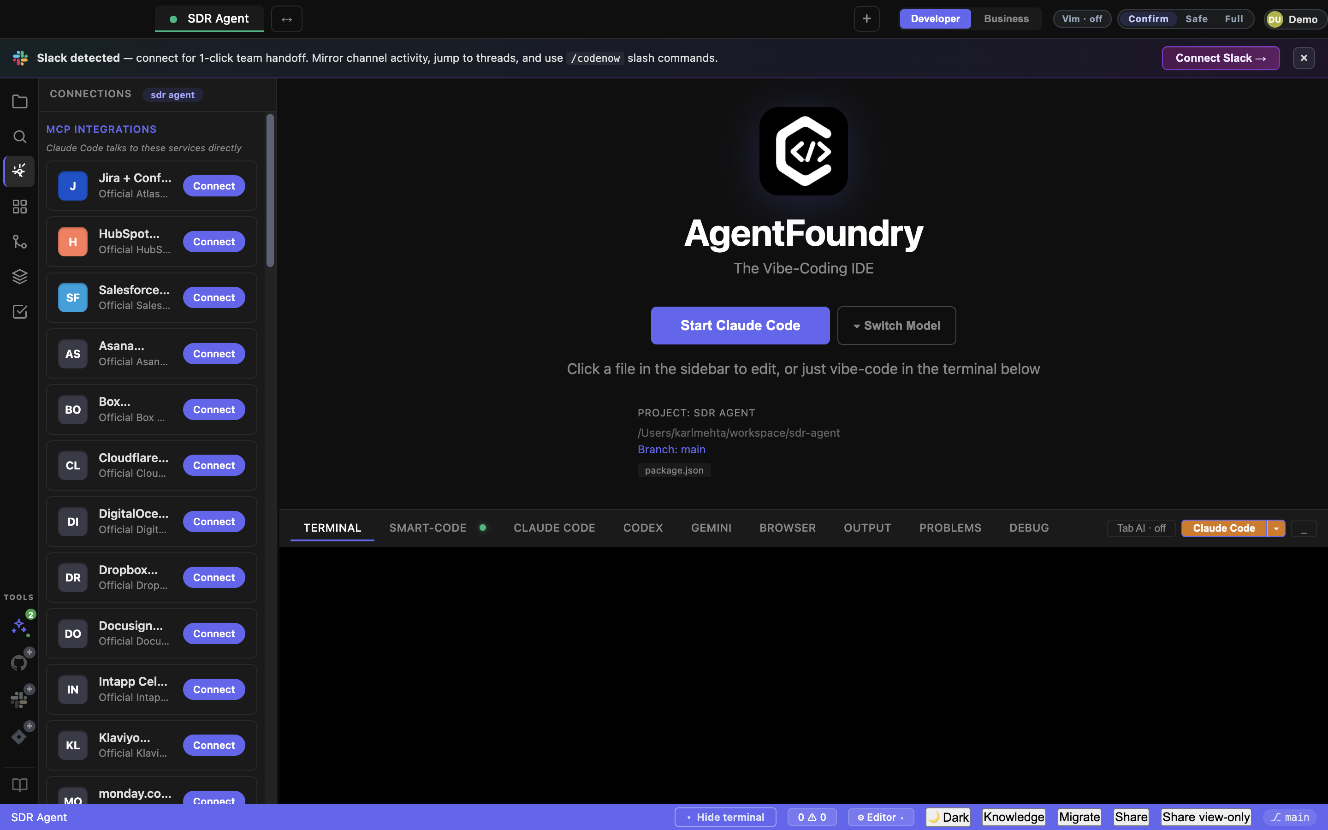This screenshot has height=830, width=1328.
Task: Open the GEMINI tab
Action: 711,528
